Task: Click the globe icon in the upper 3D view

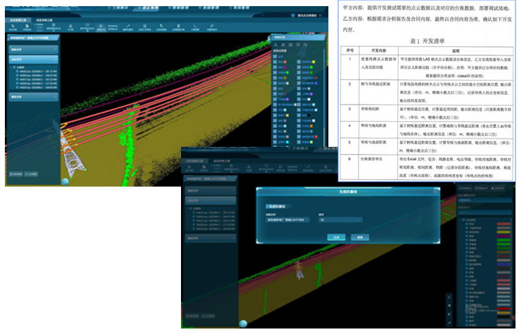Action: (65, 180)
